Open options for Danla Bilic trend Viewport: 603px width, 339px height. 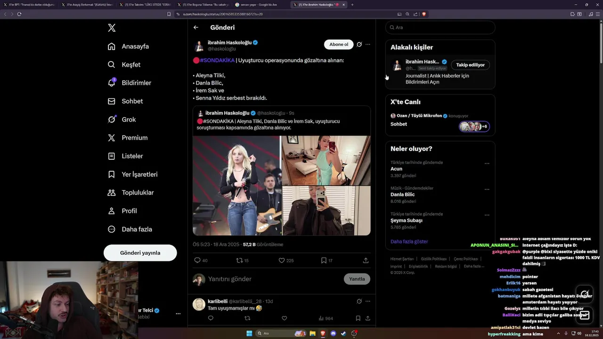coord(487,189)
